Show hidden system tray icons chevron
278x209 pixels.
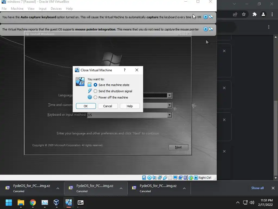coord(238,202)
